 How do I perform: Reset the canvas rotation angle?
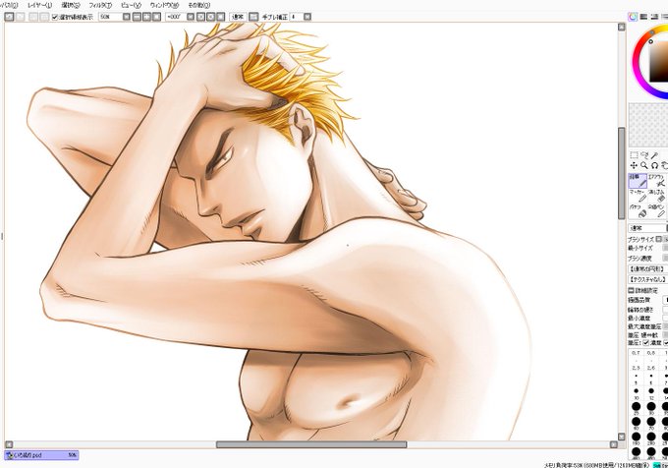pos(220,17)
